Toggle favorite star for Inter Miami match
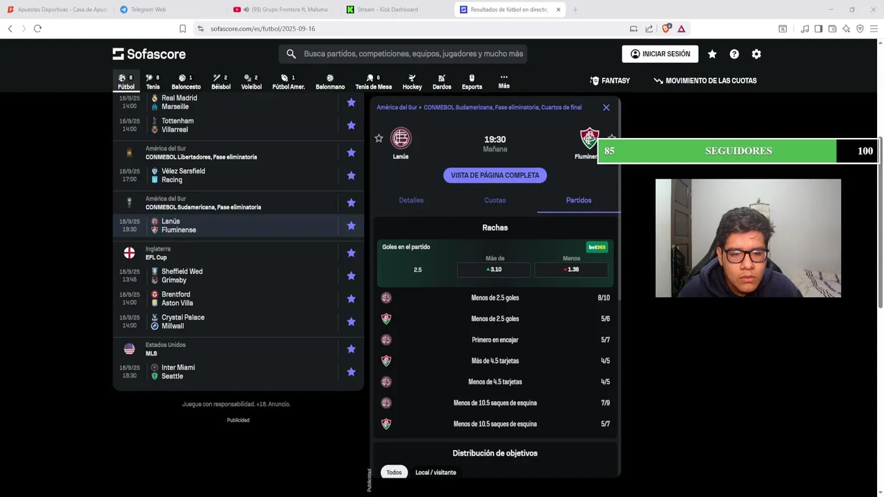The image size is (884, 497). [x=351, y=371]
